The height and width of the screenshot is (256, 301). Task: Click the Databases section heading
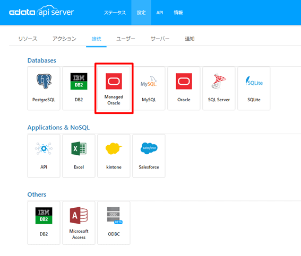(x=42, y=60)
